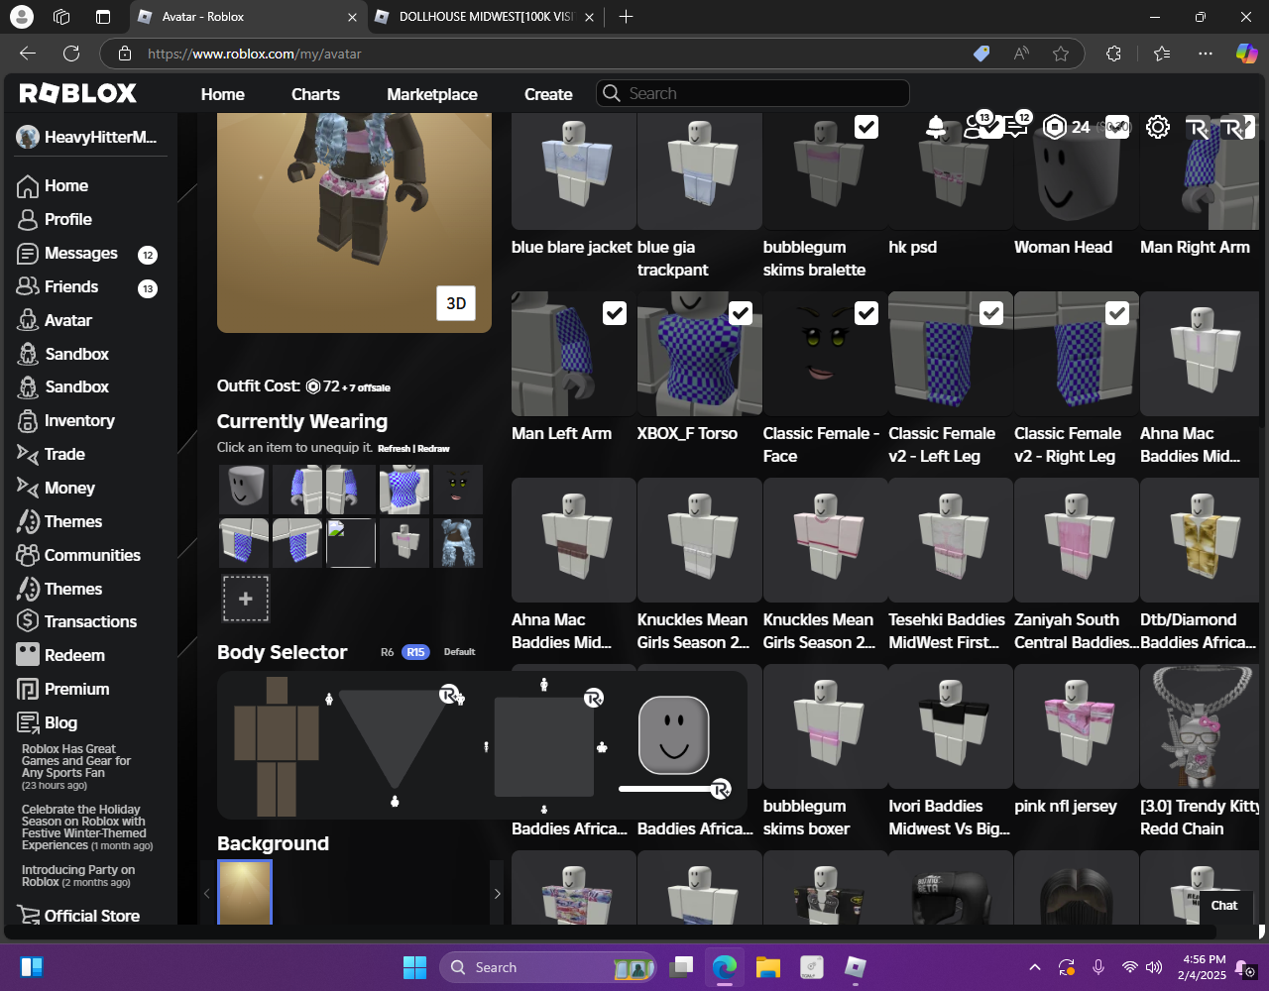Uncheck the XBOX_F Torso item

[x=741, y=313]
